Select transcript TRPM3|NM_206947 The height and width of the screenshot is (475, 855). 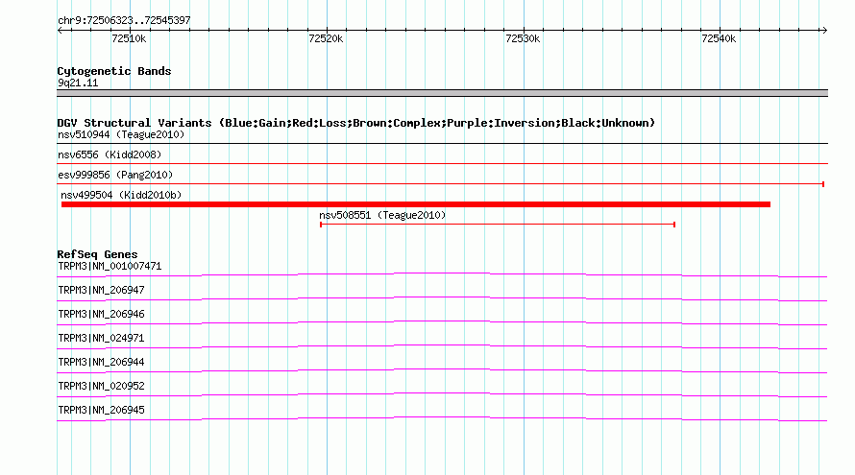(x=102, y=291)
